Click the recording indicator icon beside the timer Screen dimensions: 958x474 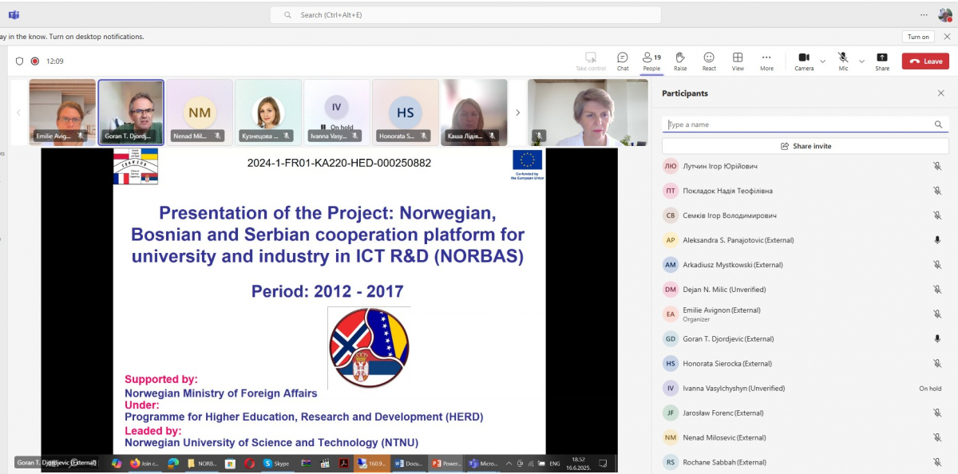(x=35, y=61)
